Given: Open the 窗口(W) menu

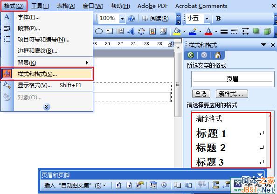Looking at the screenshot, I should point(93,6).
